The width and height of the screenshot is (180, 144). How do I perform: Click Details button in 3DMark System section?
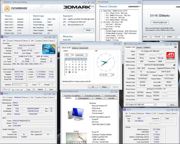point(88,30)
